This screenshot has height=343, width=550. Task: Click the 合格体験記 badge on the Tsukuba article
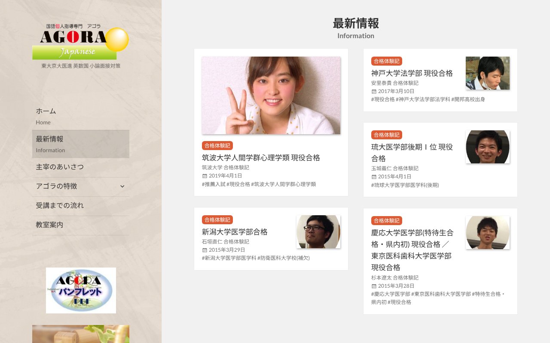(217, 145)
